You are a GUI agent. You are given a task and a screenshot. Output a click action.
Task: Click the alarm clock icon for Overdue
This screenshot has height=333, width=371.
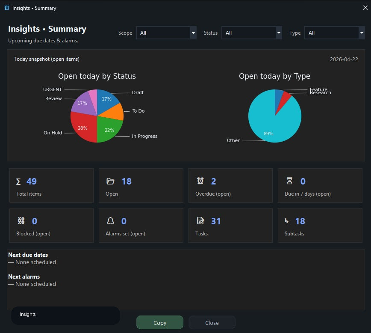[200, 181]
